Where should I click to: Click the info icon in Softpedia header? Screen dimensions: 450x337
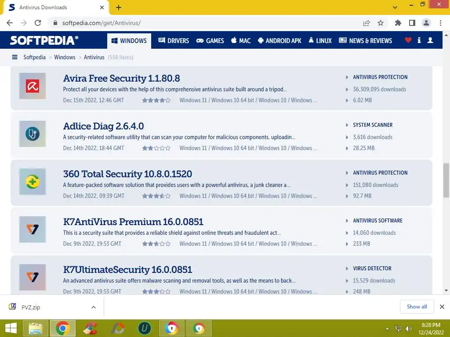coord(419,40)
